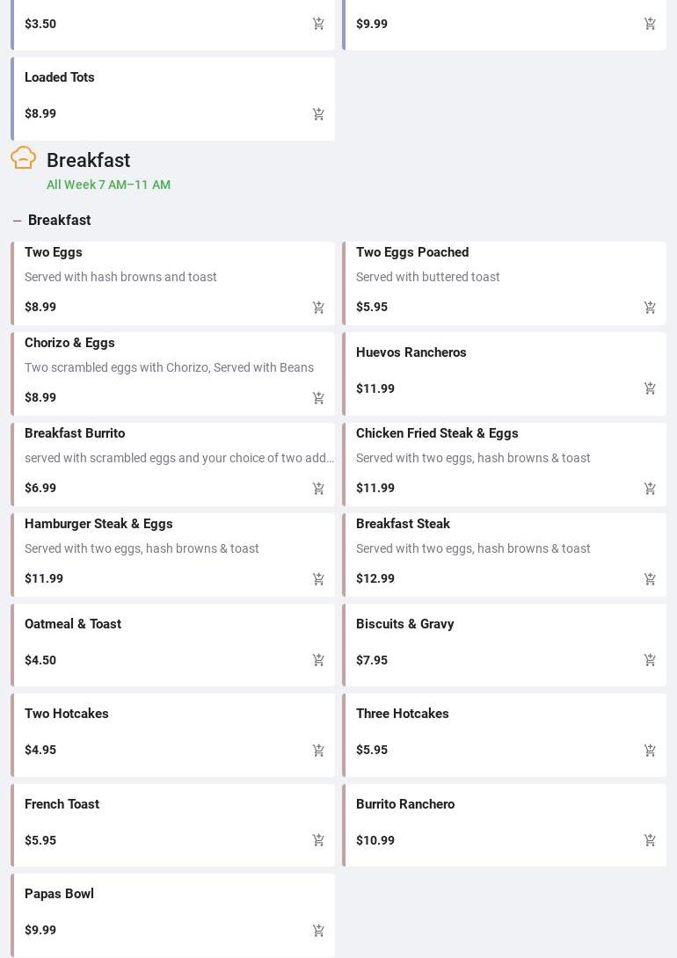Open Chicken Fried Steak & Eggs item

[437, 434]
